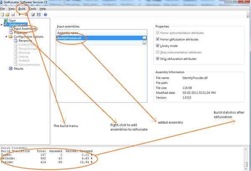This screenshot has width=251, height=171.
Task: Select Control Flow in the tree
Action: pos(27,44)
